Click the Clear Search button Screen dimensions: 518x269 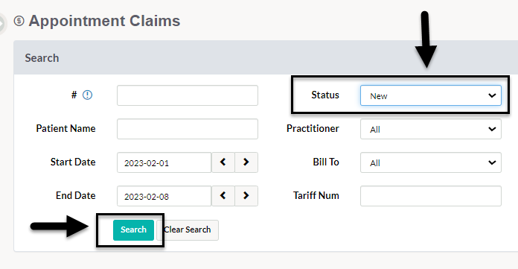click(x=188, y=230)
